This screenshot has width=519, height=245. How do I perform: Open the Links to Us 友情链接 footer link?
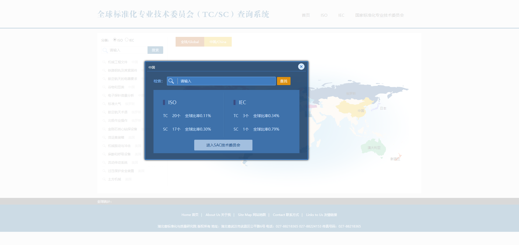tap(322, 215)
